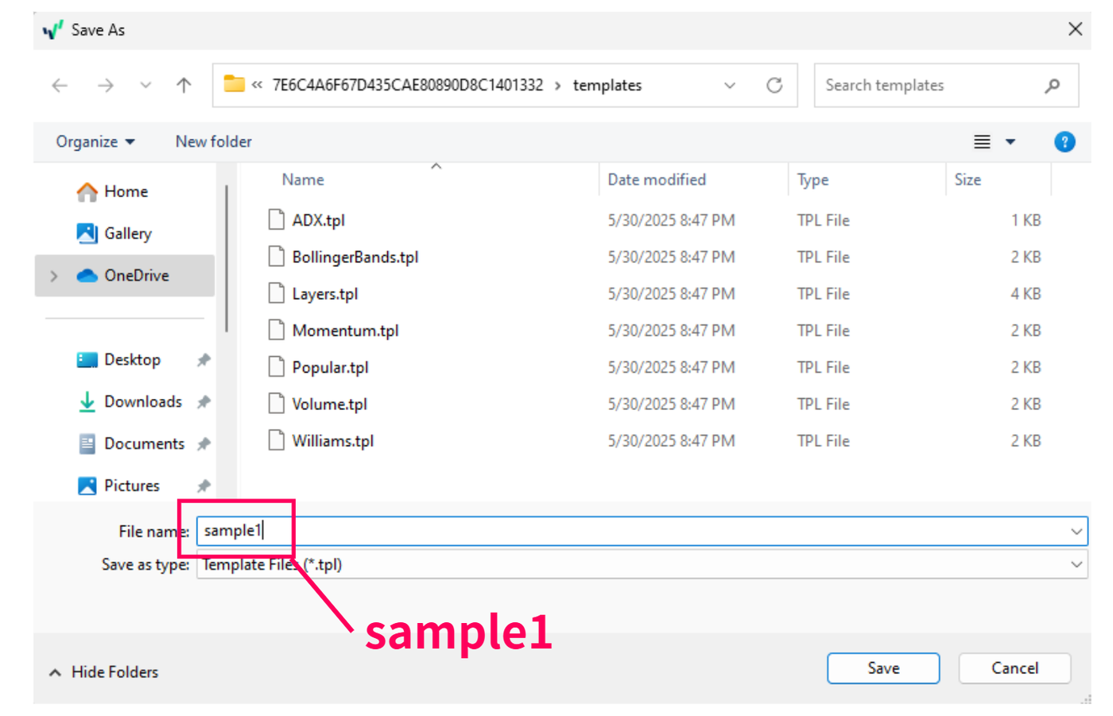Open Downloads in the navigation pane
Screen dimensions: 1113x716
pyautogui.click(x=142, y=402)
